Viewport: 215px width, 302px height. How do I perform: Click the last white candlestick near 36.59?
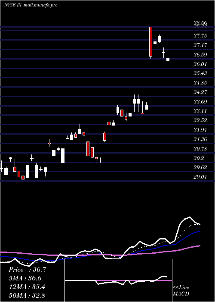(x=168, y=59)
